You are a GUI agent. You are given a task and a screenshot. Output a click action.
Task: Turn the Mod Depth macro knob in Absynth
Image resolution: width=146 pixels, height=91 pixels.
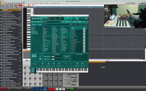(77, 63)
